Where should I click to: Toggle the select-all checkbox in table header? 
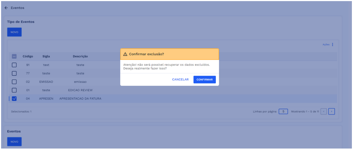pos(14,56)
